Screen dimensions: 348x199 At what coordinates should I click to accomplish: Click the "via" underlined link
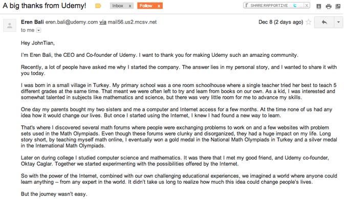(103, 22)
